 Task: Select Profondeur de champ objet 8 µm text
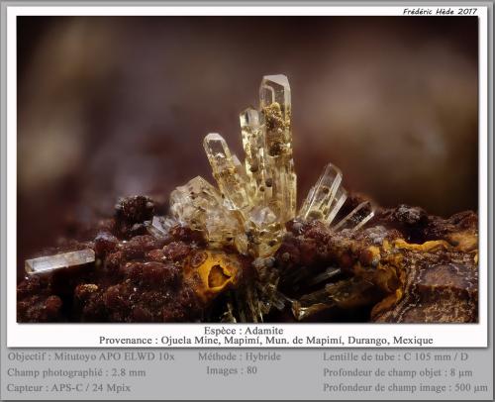(398, 372)
